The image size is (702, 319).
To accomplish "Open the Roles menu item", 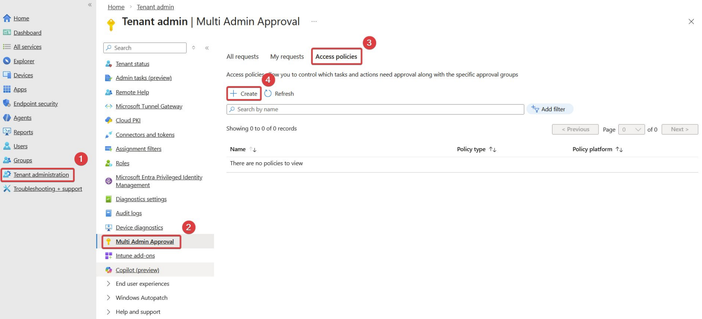I will click(x=122, y=163).
